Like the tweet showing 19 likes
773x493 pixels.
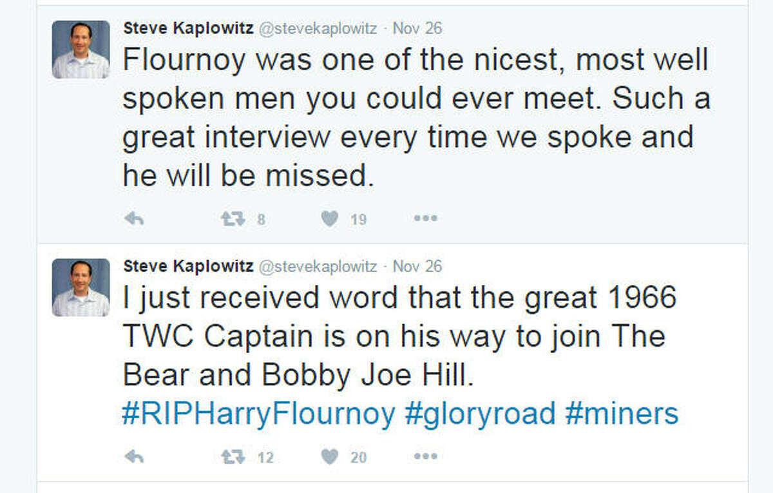(330, 219)
